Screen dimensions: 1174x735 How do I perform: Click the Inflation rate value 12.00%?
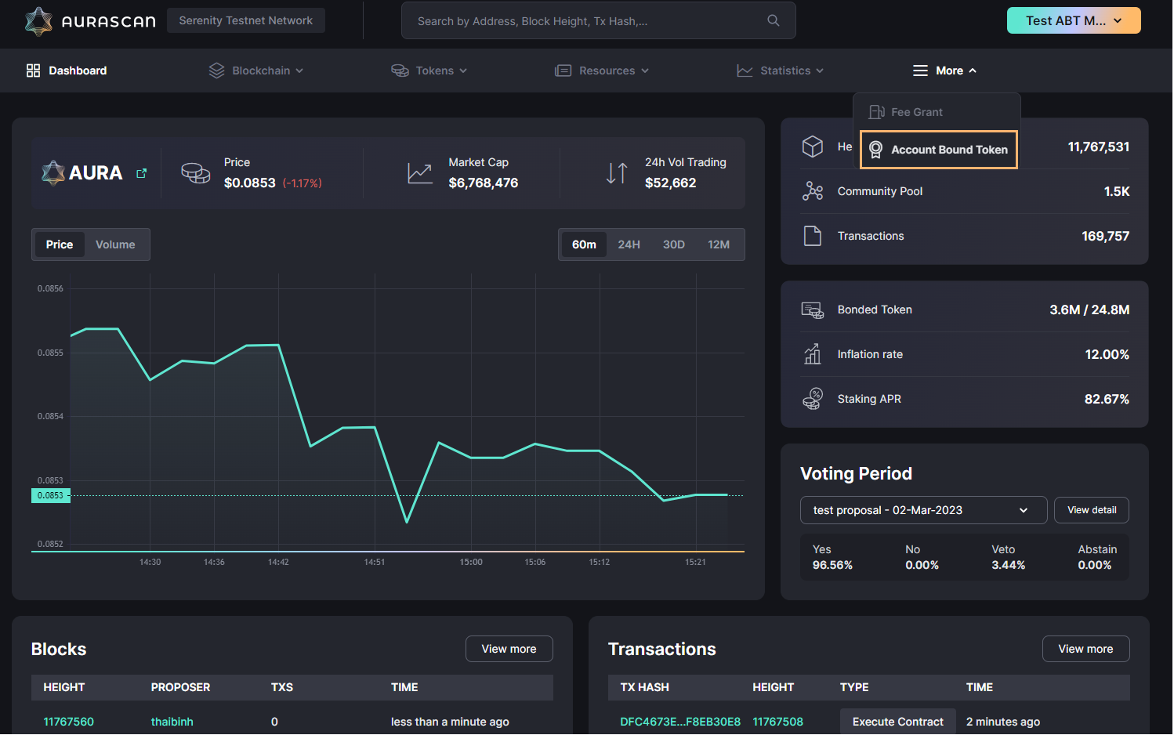tap(1107, 354)
